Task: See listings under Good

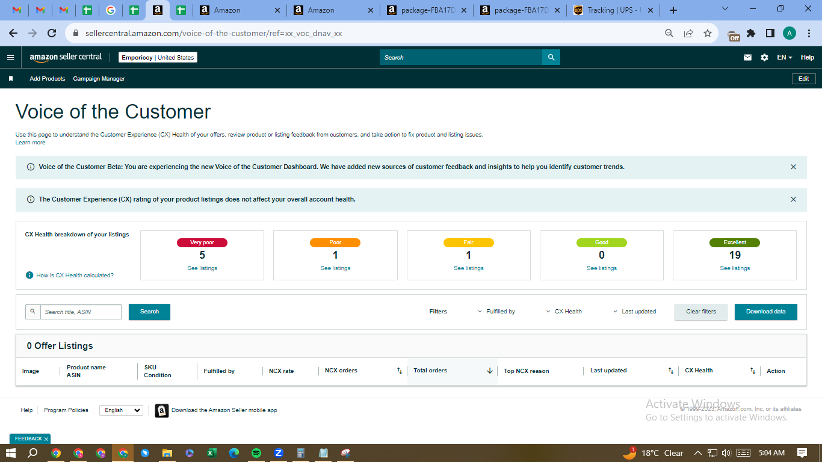Action: pyautogui.click(x=602, y=268)
